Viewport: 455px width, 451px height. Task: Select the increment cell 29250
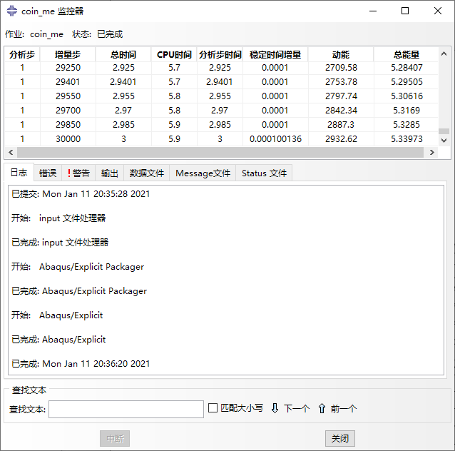pyautogui.click(x=68, y=67)
